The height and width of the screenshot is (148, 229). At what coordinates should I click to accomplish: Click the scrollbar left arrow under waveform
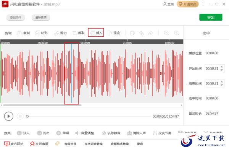point(2,105)
